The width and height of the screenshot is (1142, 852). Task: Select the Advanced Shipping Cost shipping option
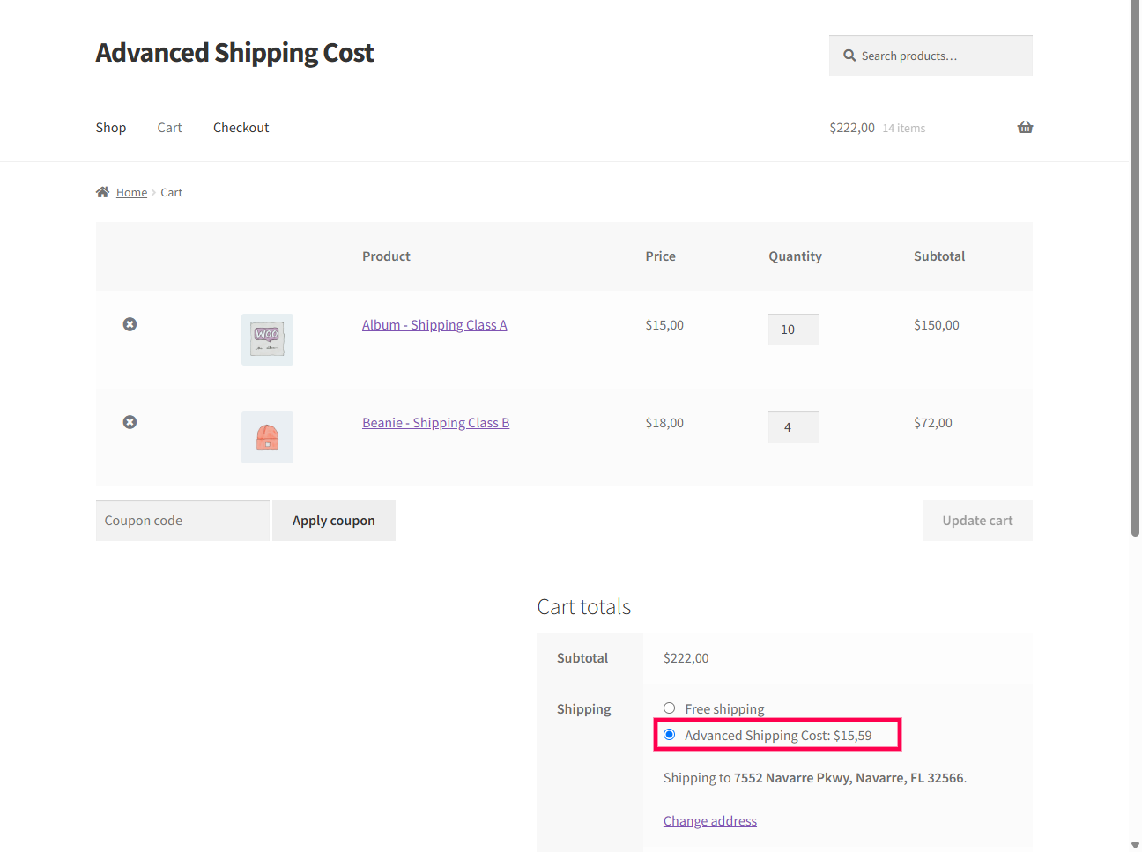coord(670,734)
